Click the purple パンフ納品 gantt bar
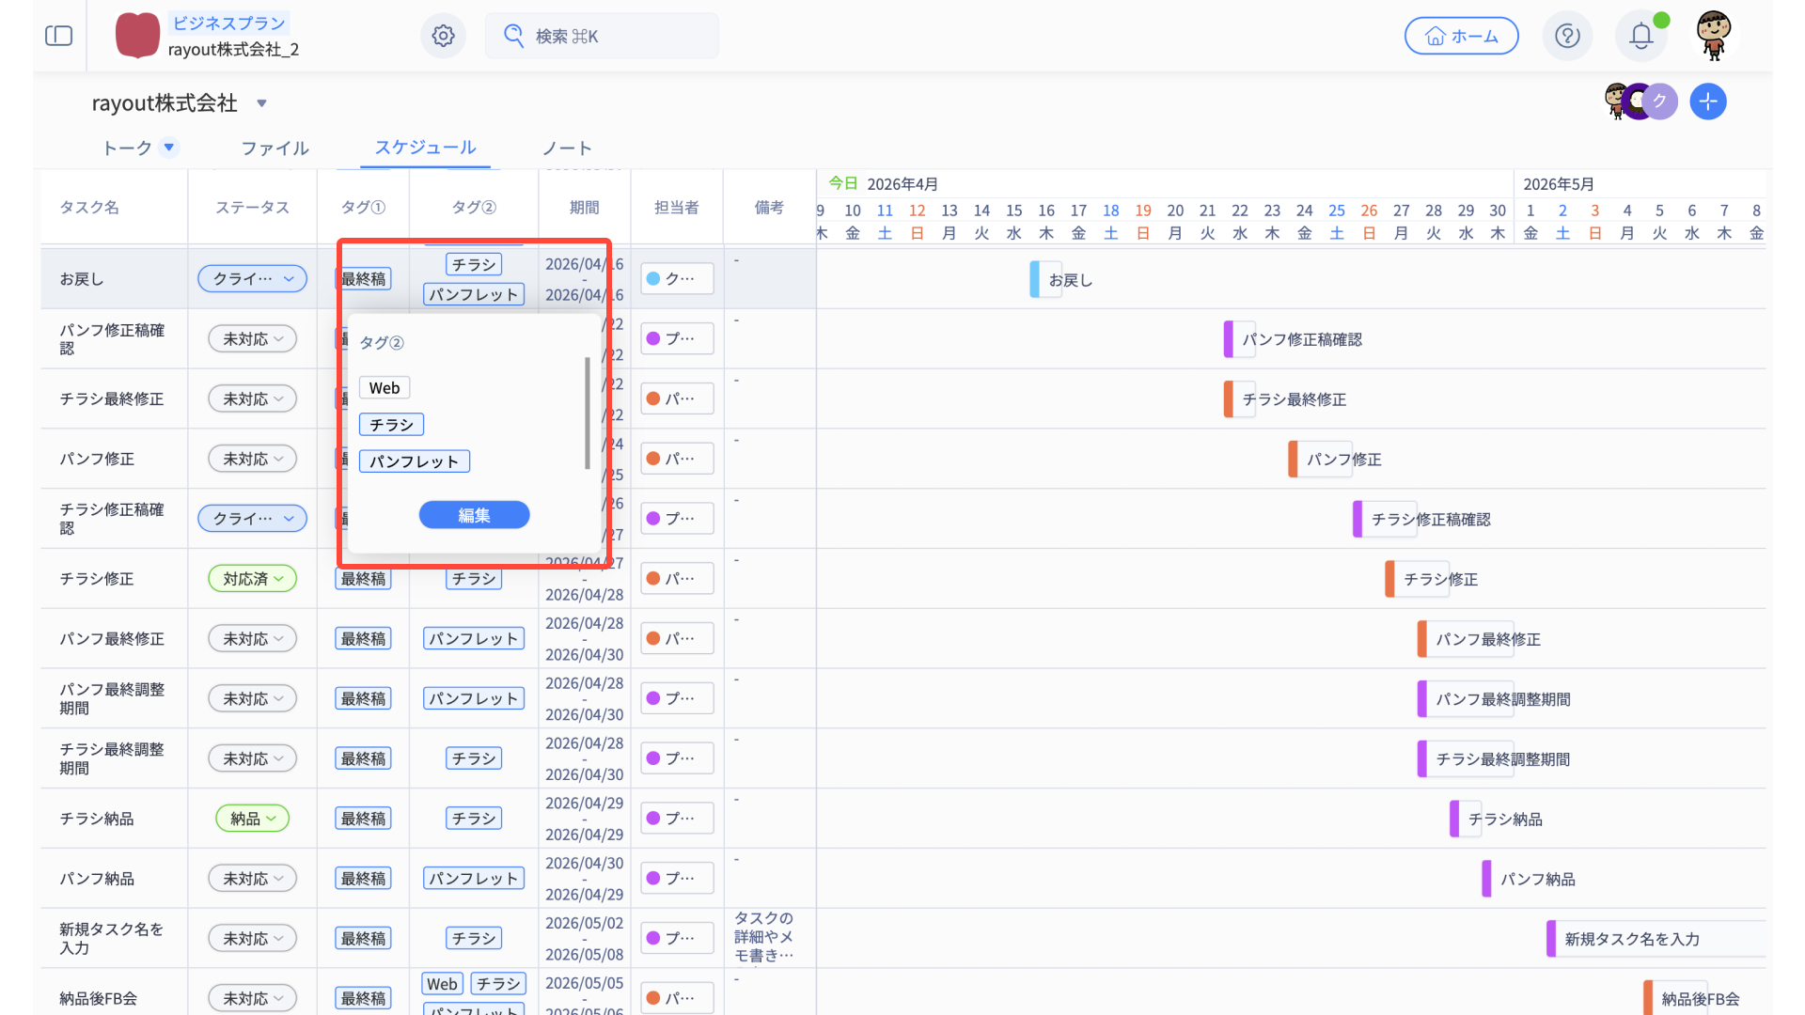Screen dimensions: 1805x1015 [1486, 879]
